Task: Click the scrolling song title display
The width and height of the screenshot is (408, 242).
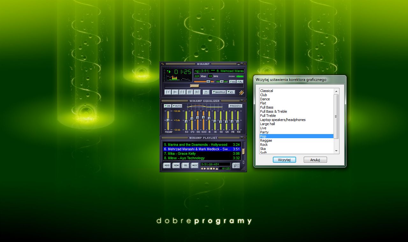Action: pos(219,71)
